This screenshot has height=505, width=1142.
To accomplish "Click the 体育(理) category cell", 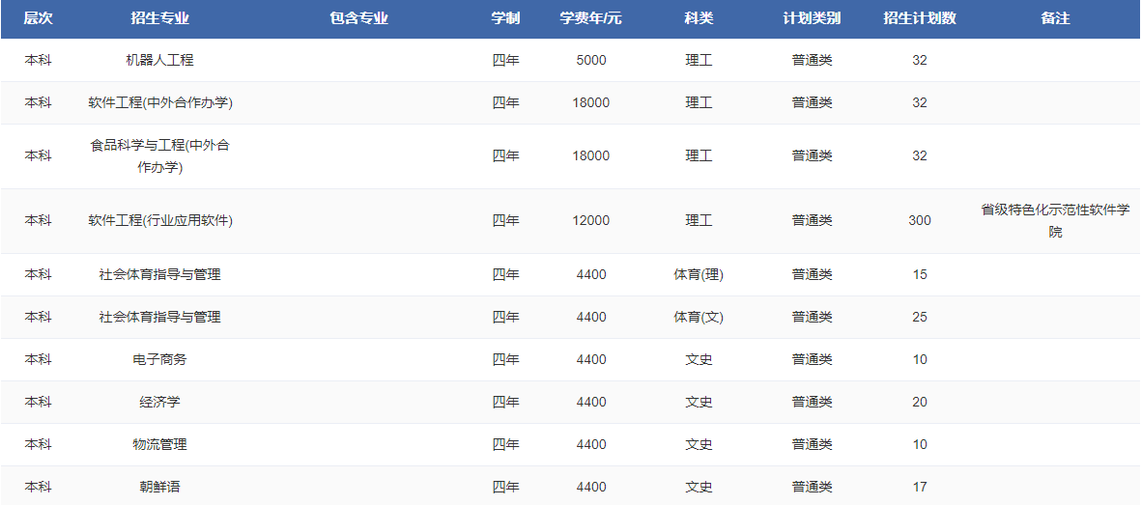I will click(699, 274).
